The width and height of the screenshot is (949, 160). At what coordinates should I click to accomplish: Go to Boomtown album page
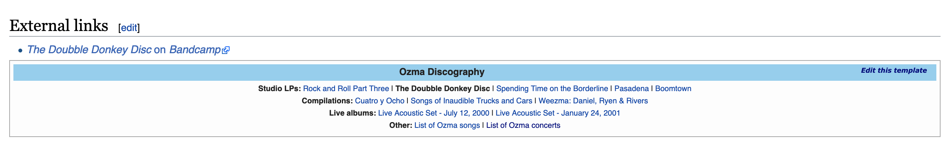click(673, 88)
